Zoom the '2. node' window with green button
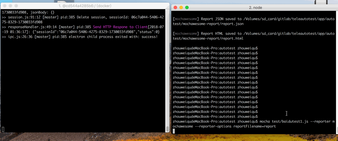 pos(187,7)
